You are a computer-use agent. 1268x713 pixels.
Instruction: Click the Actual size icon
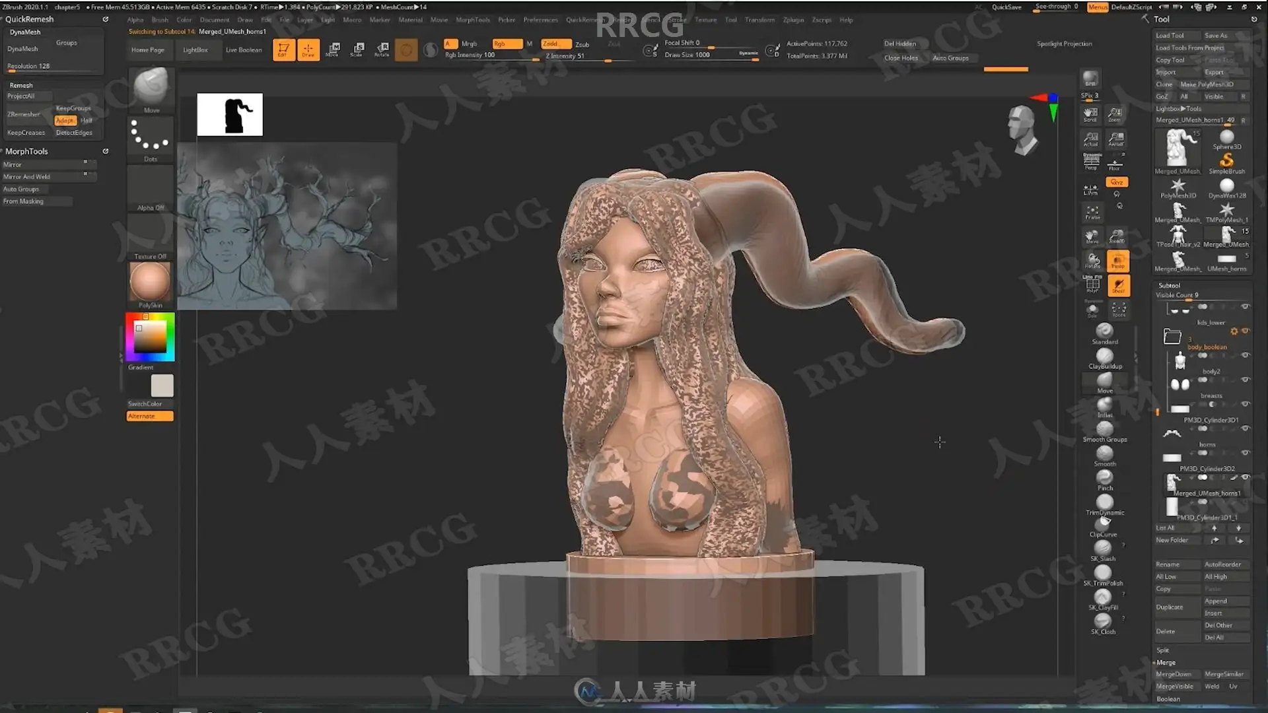[1090, 139]
